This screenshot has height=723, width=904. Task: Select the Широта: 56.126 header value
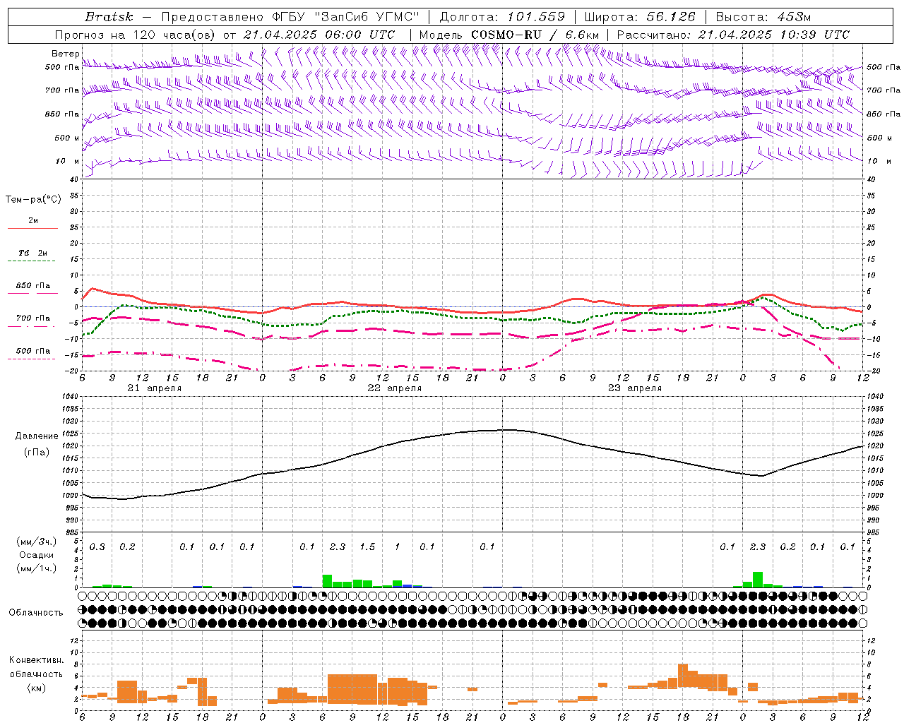click(640, 17)
